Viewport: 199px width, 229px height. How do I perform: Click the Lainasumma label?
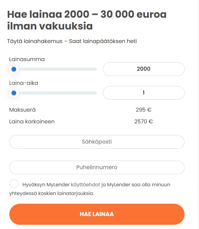pos(27,59)
